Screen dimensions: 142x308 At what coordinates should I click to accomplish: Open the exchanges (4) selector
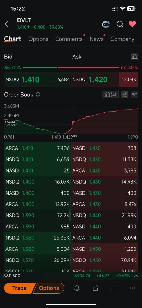click(x=110, y=95)
